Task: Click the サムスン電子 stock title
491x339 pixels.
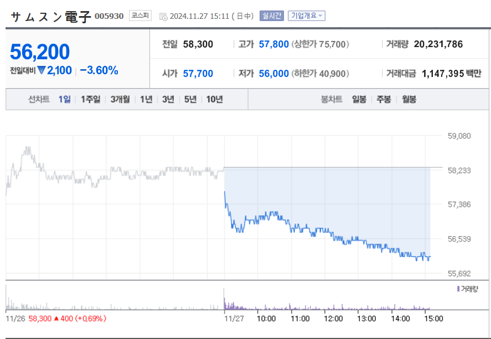Action: pyautogui.click(x=50, y=17)
